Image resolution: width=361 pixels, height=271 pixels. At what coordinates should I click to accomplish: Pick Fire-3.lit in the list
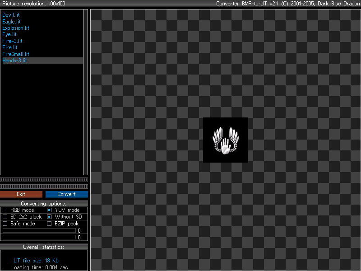[12, 41]
